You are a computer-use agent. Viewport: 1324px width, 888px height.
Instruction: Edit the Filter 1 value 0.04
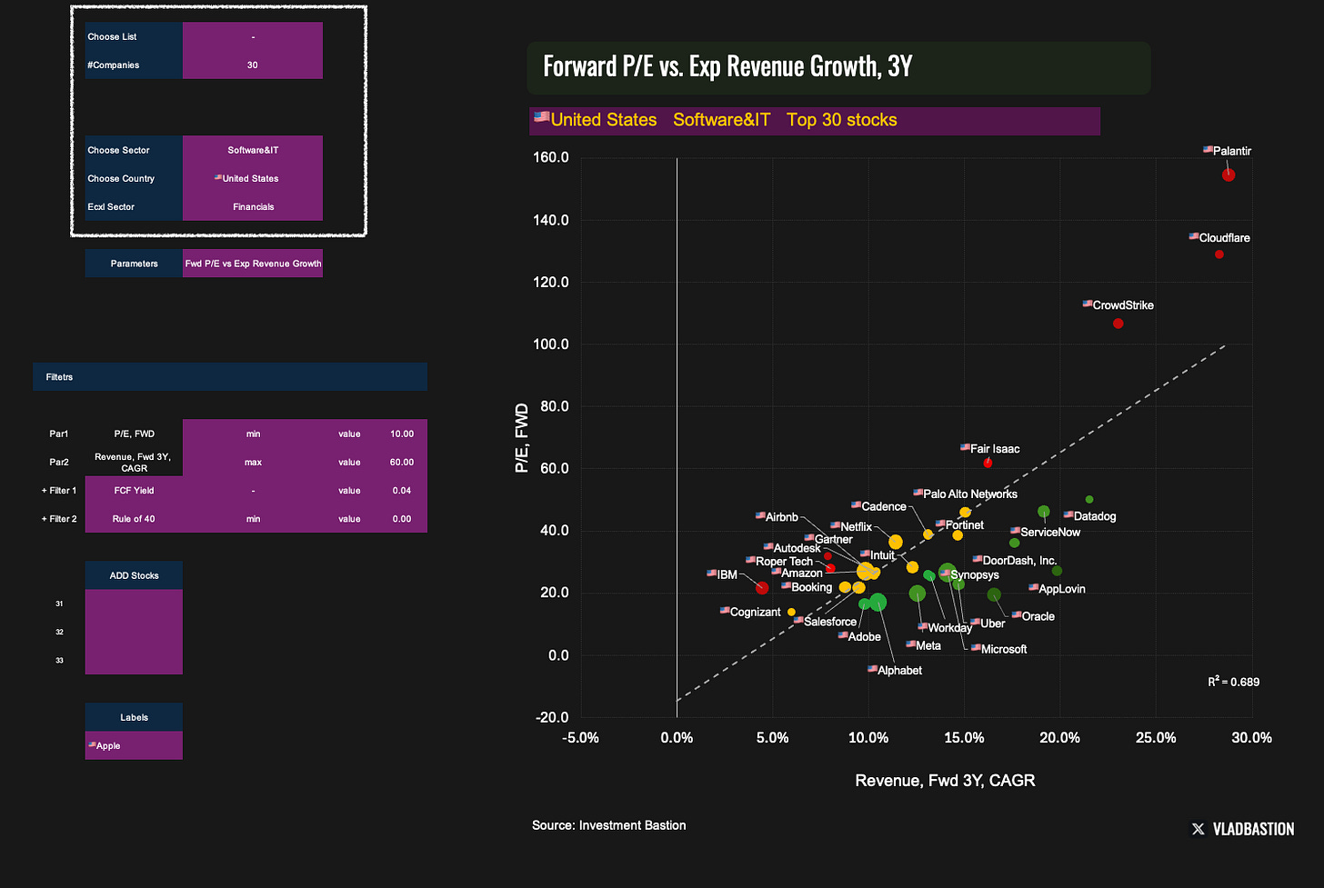coord(402,490)
